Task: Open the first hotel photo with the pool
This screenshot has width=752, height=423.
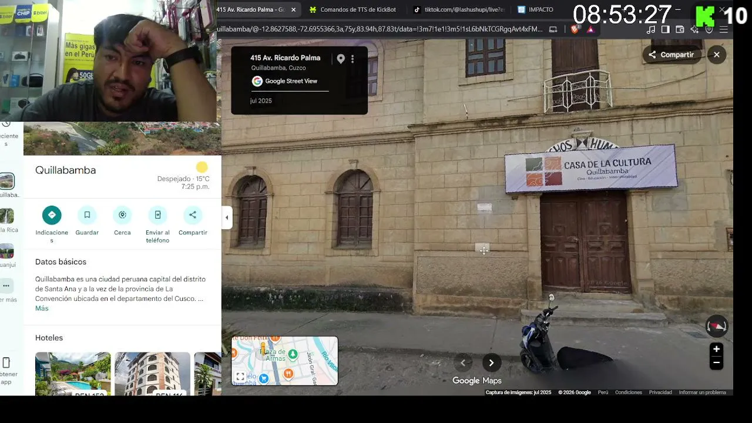Action: [x=73, y=374]
